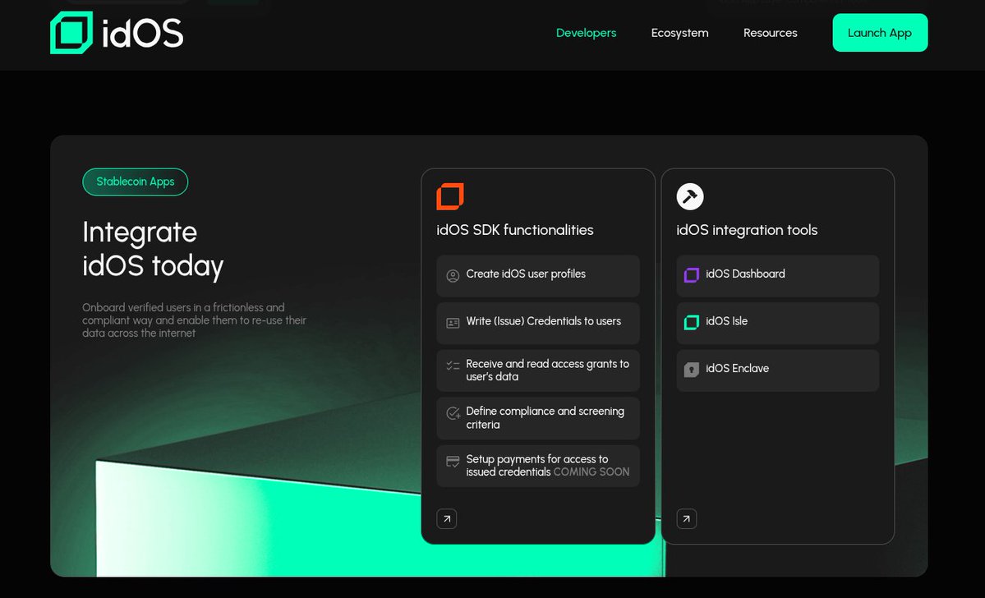
Task: Select Create idOS user profiles item
Action: coord(538,276)
